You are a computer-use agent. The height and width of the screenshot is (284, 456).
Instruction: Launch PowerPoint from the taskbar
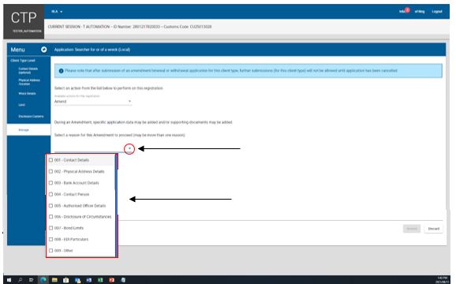coord(112,280)
